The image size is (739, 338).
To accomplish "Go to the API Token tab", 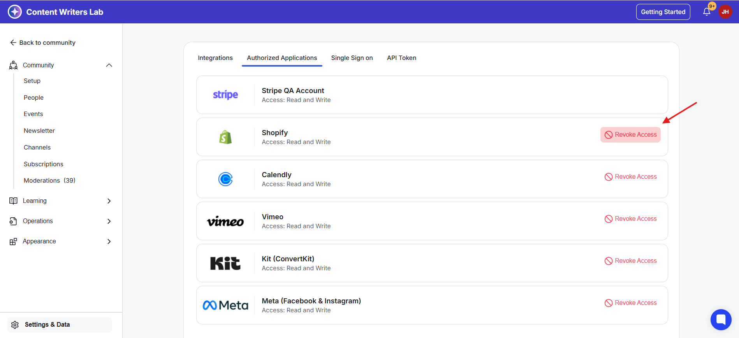I will point(401,58).
